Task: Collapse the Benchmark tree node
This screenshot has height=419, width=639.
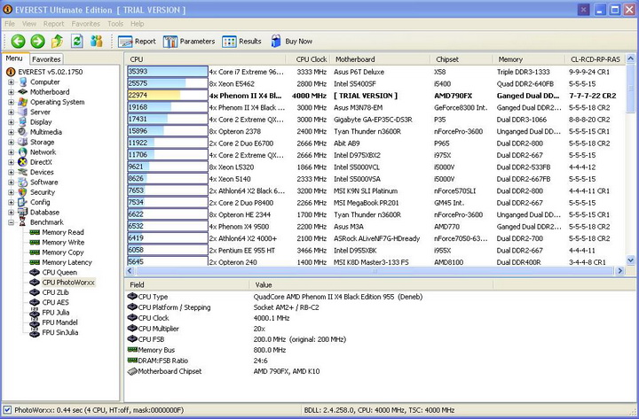Action: point(11,222)
